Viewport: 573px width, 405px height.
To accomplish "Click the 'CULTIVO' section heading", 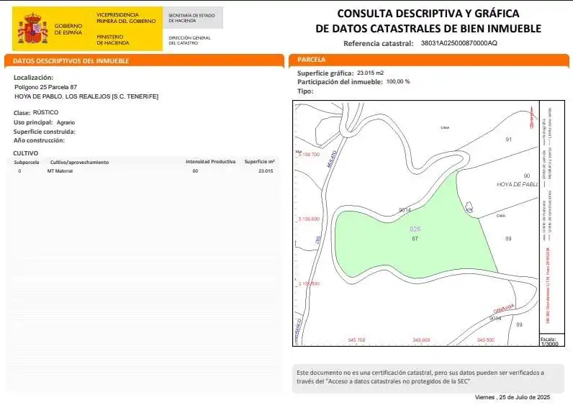I will tap(26, 153).
